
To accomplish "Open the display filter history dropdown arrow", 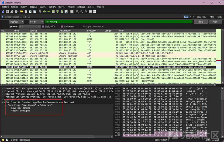I will point(190,17).
